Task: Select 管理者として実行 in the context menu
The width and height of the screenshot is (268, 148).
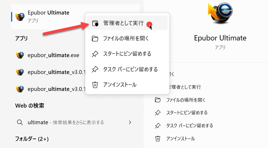Action: click(x=127, y=23)
